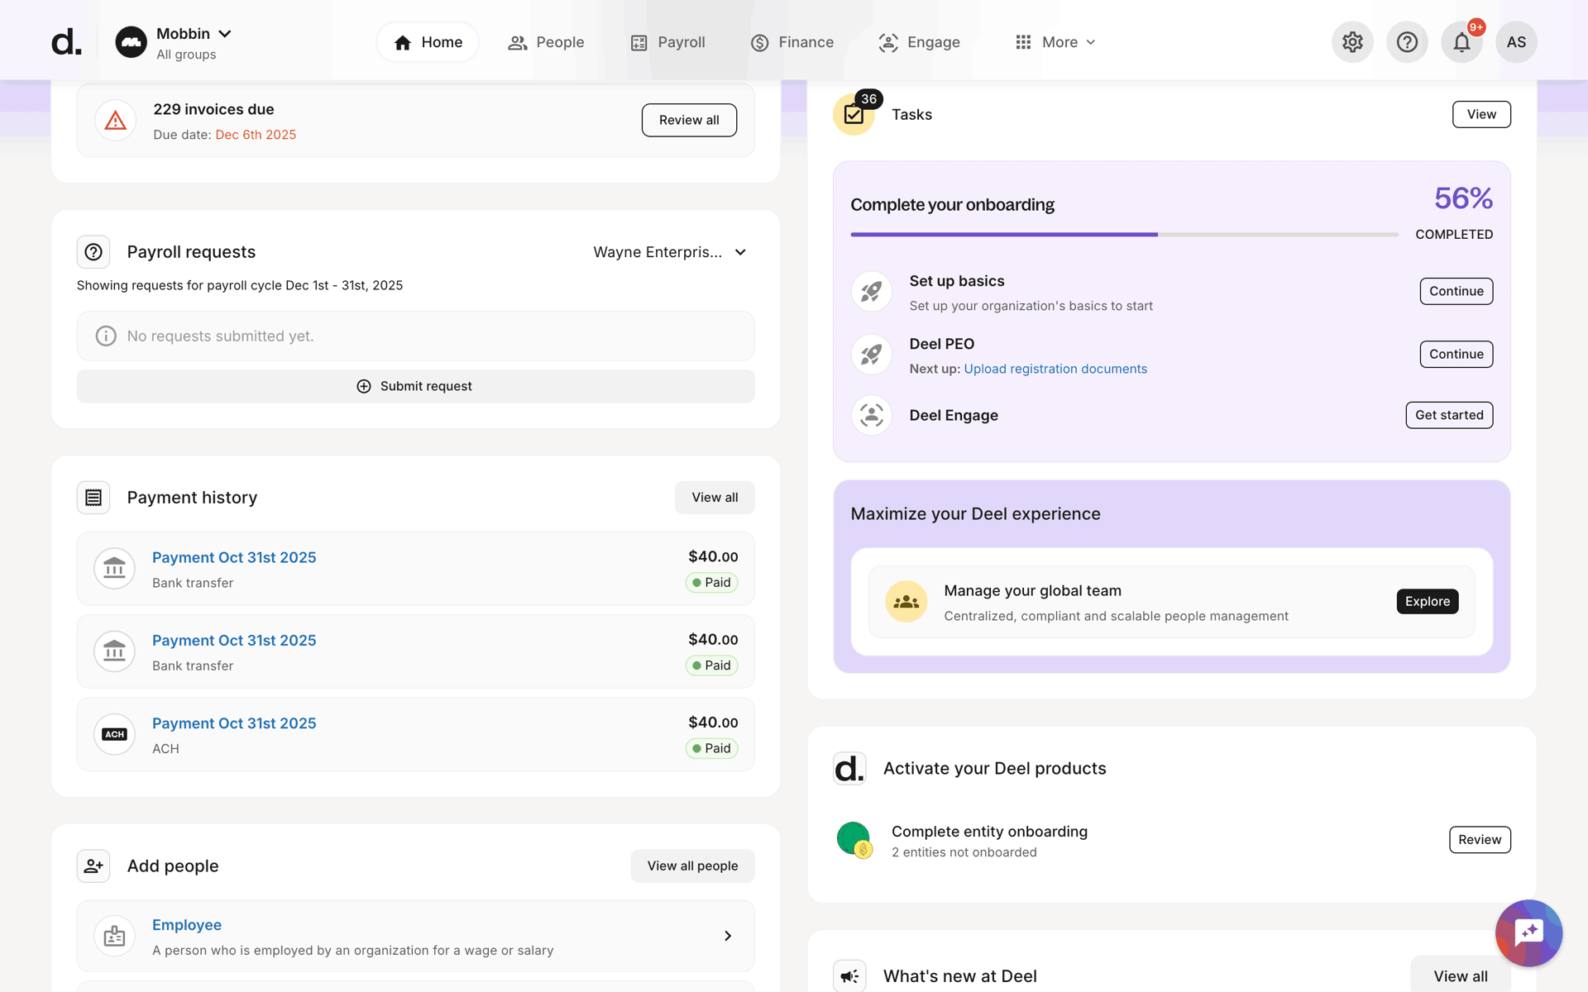Viewport: 1588px width, 992px height.
Task: Select the Engage tab
Action: click(x=920, y=42)
